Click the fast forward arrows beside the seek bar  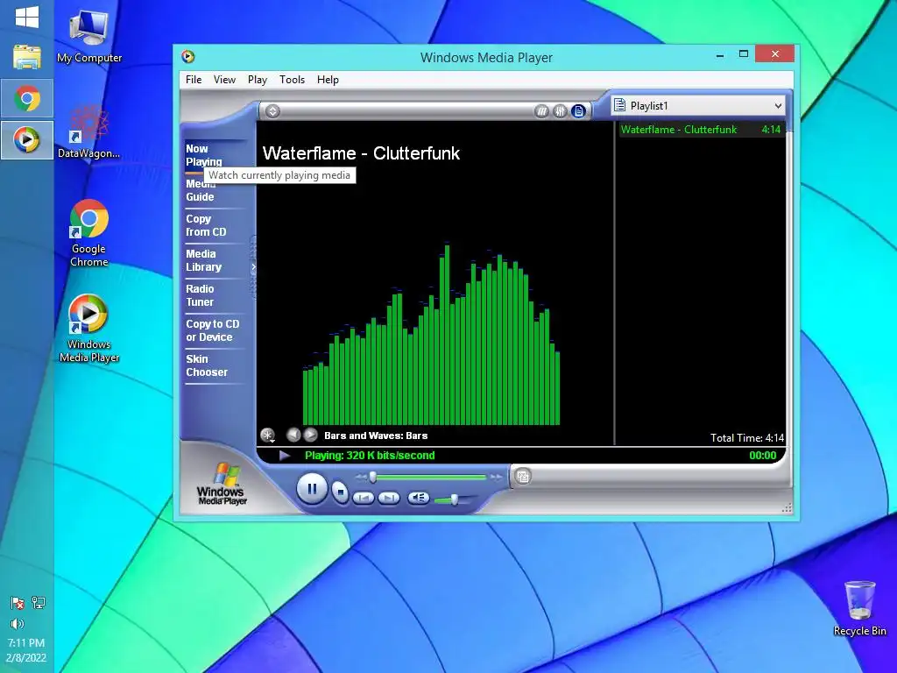pos(496,476)
